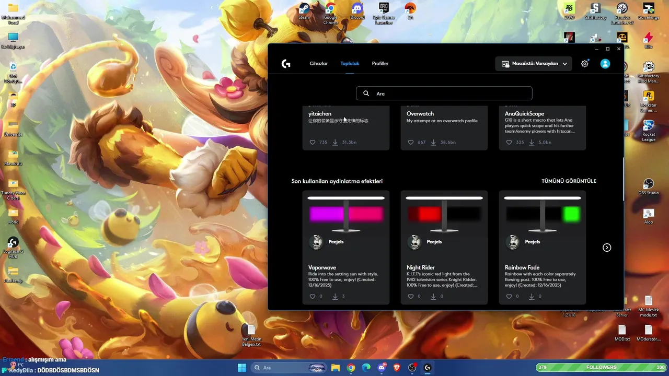This screenshot has width=669, height=376.
Task: Click the Overwatch profile title
Action: (x=420, y=114)
